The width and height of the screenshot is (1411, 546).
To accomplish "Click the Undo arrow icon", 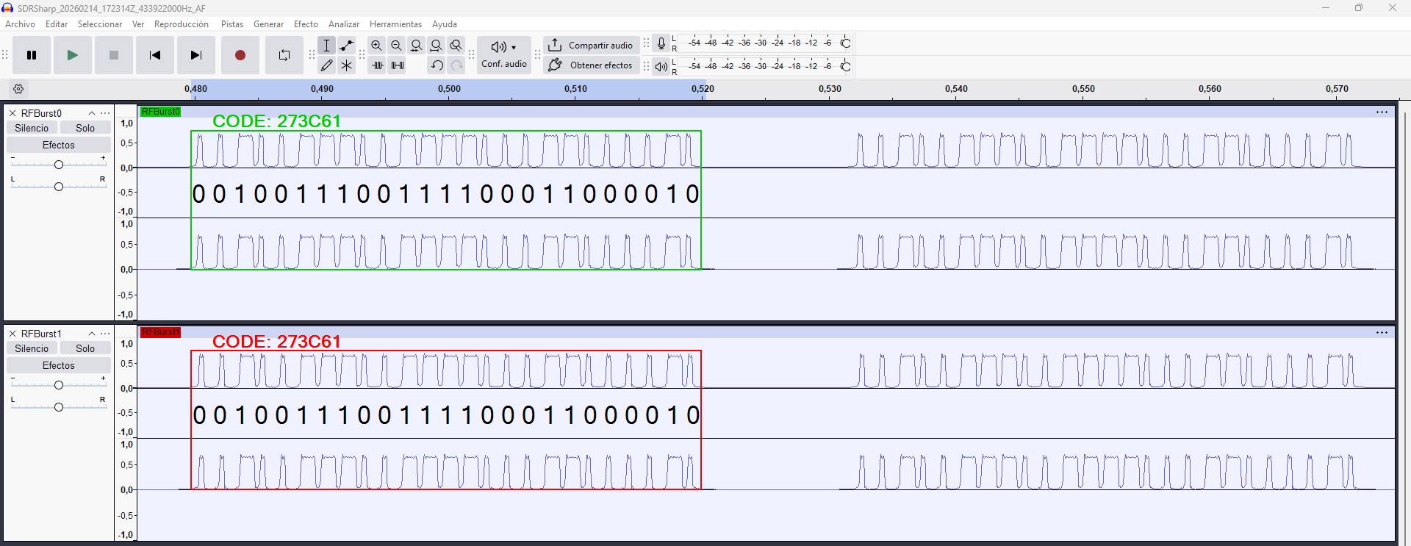I will (x=437, y=65).
